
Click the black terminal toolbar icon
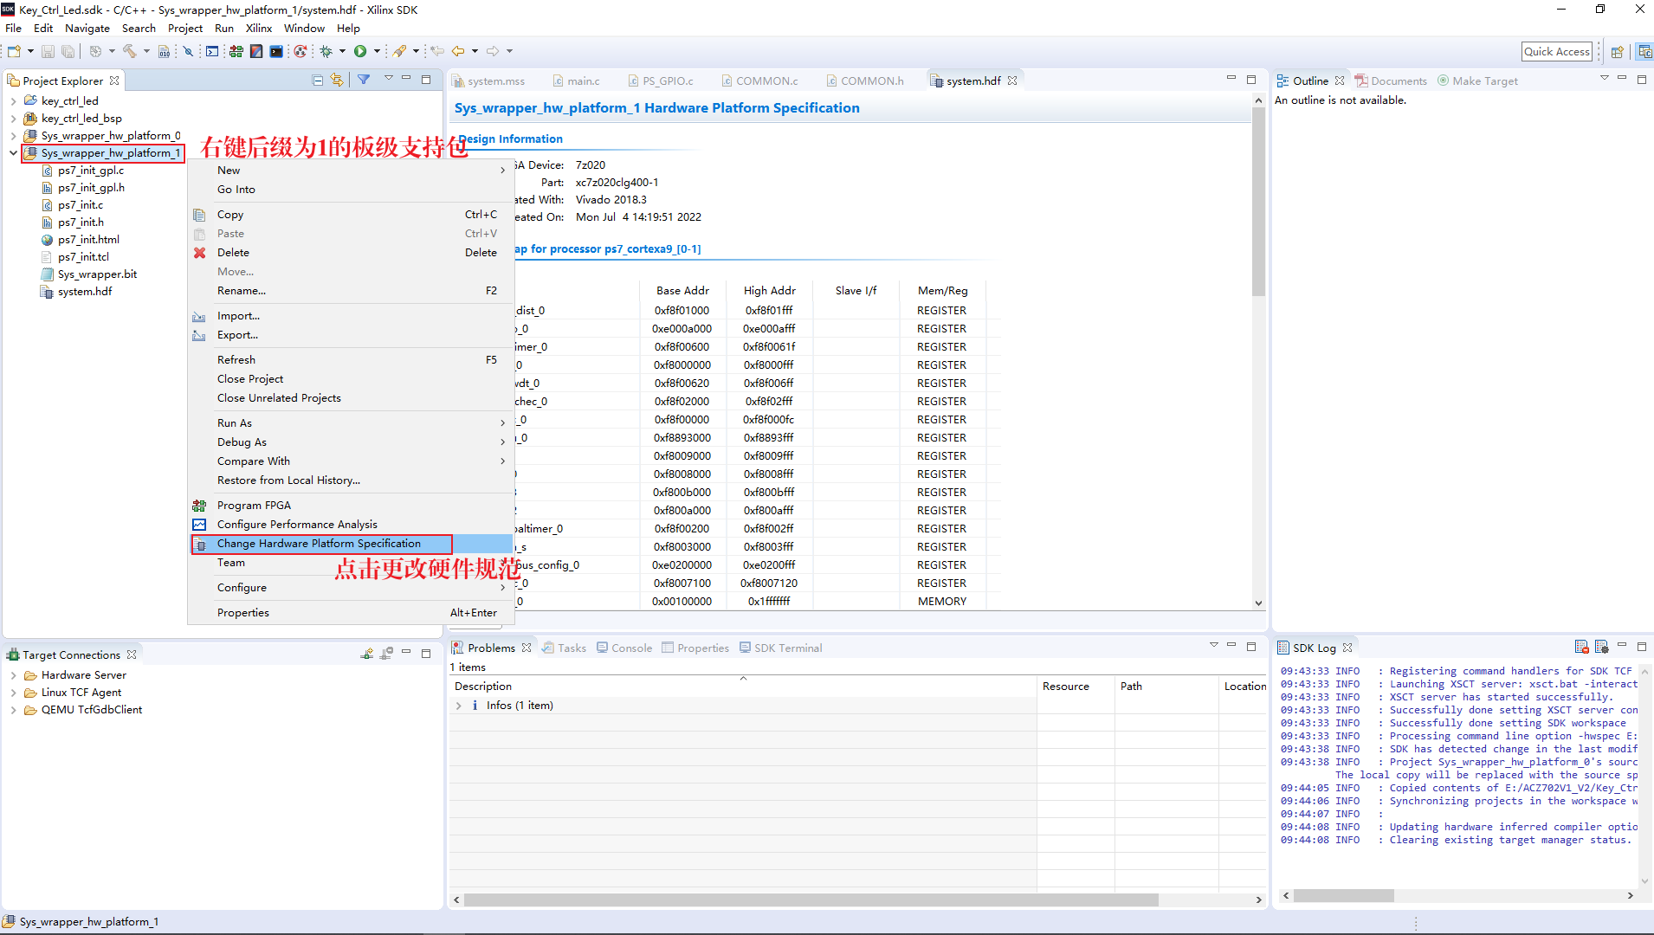(x=276, y=51)
